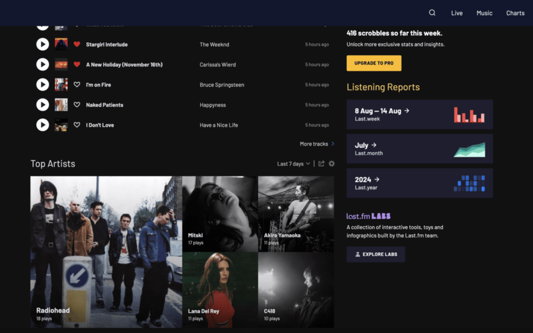Click EXPLORE LABS button
The height and width of the screenshot is (333, 533).
point(376,254)
